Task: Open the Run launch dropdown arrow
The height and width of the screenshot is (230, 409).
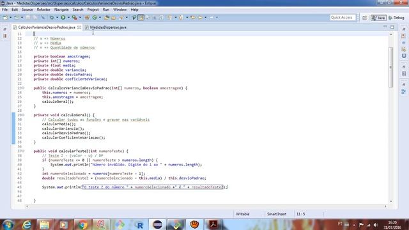Action: [68, 17]
